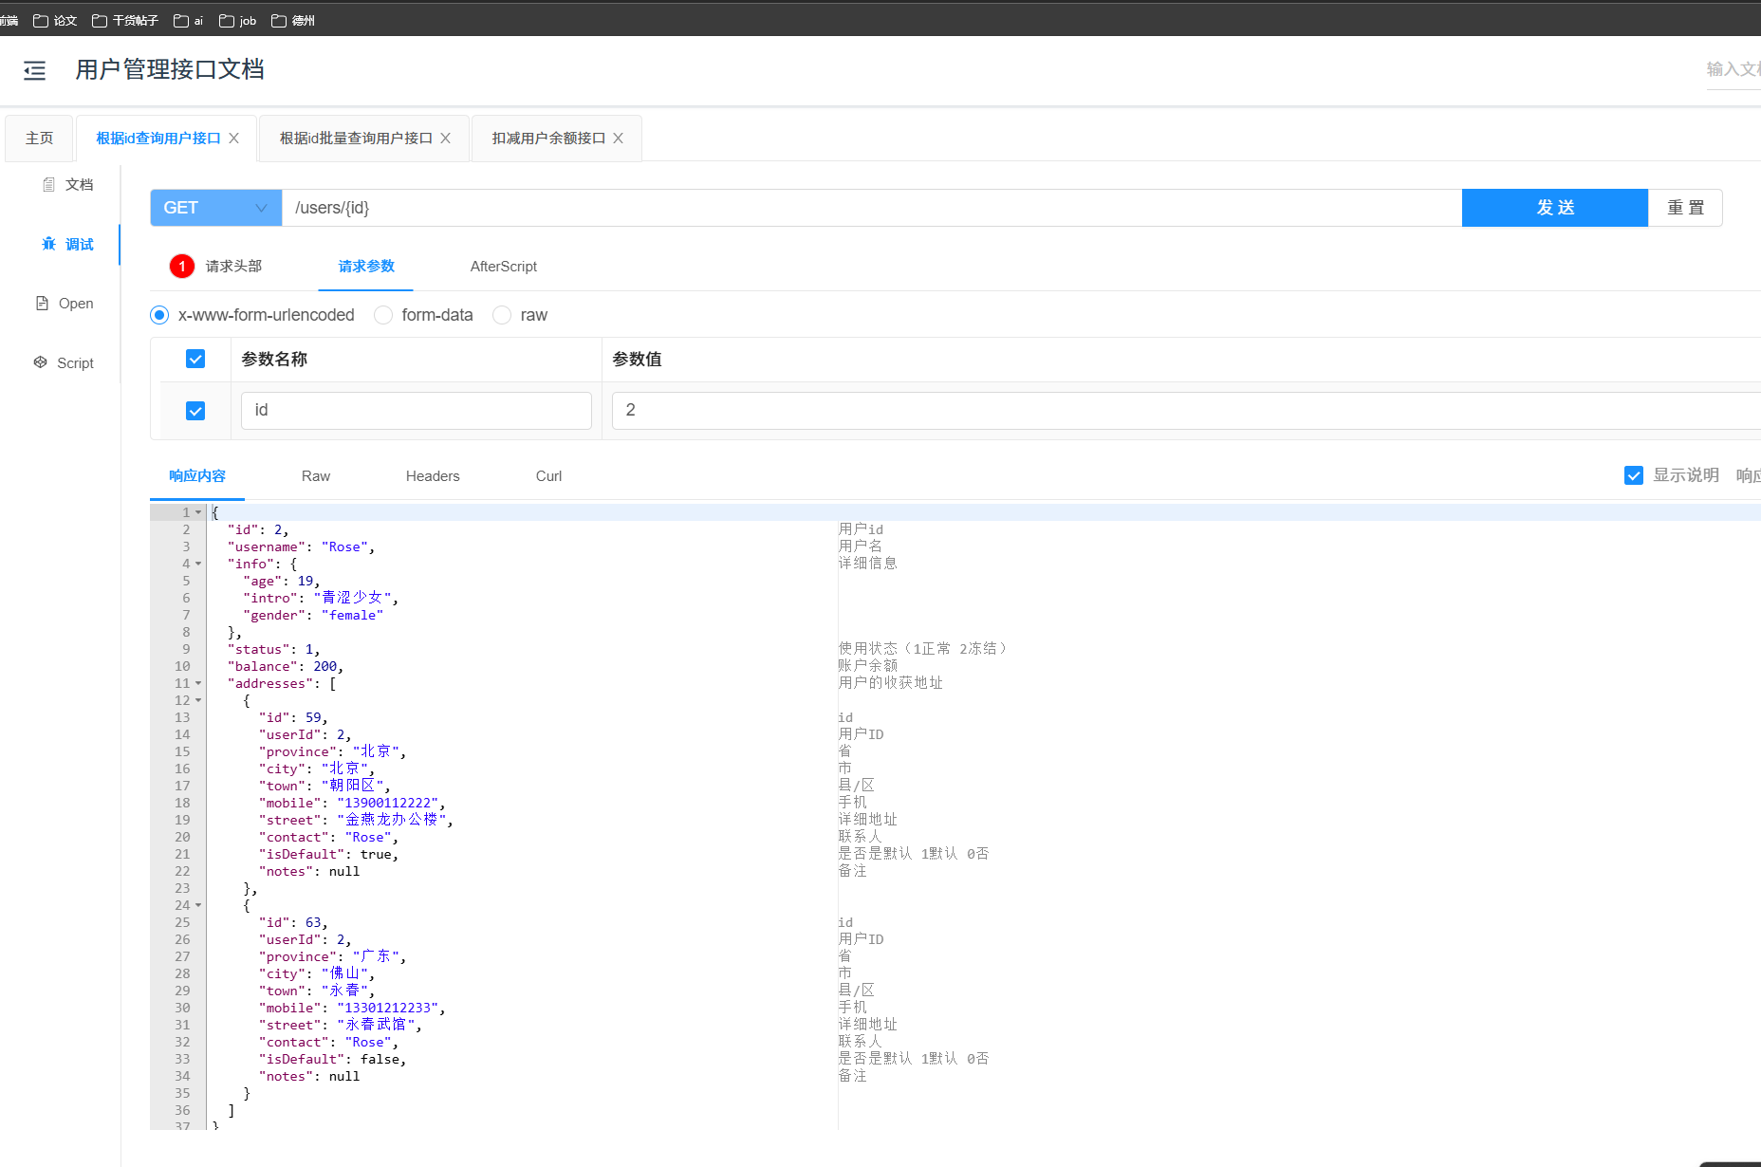Focus the 输入文档 search box
Screen dimensions: 1761x1167
click(1733, 69)
